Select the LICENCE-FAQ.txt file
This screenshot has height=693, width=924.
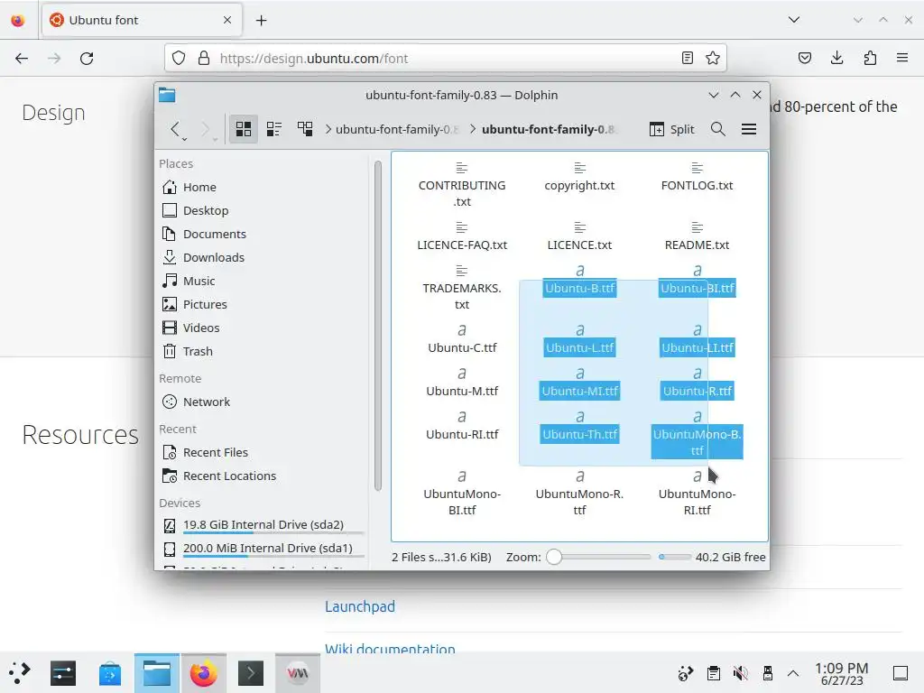tap(462, 236)
